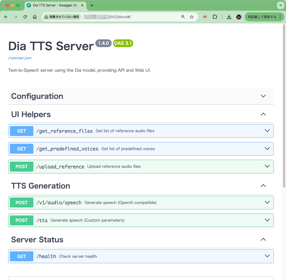Viewport: 286px width, 280px height.
Task: Click the profile avatar in the toolbar
Action: (238, 17)
